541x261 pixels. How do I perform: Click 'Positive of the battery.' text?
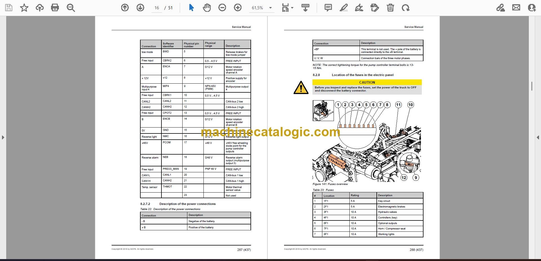point(201,227)
